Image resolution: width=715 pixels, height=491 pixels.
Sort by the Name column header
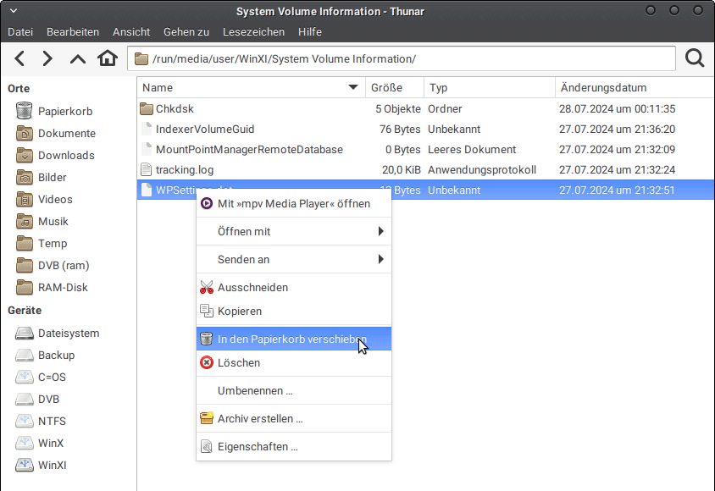point(251,87)
